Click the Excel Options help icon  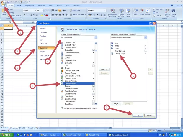click(151, 23)
